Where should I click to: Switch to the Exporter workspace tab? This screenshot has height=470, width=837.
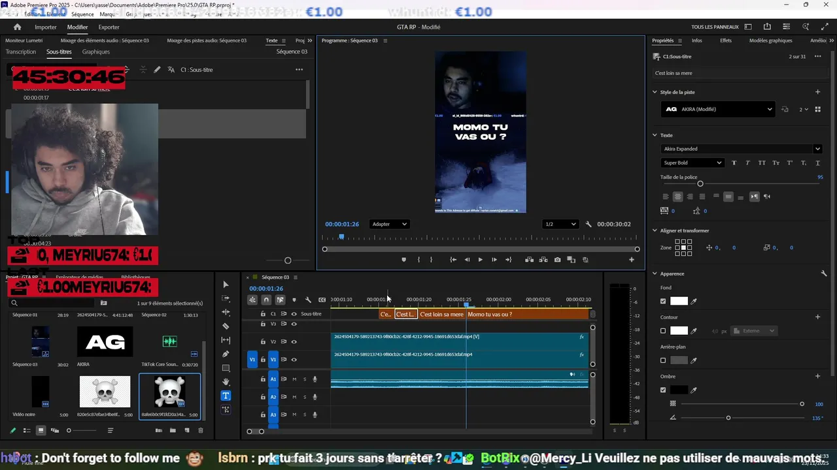pos(109,27)
